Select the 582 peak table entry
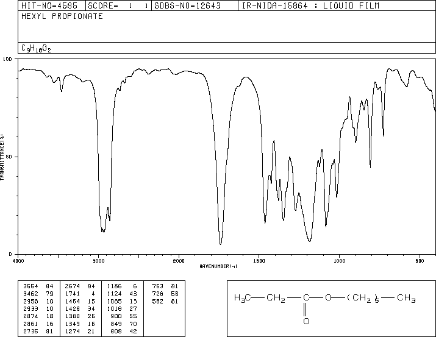 (x=165, y=301)
